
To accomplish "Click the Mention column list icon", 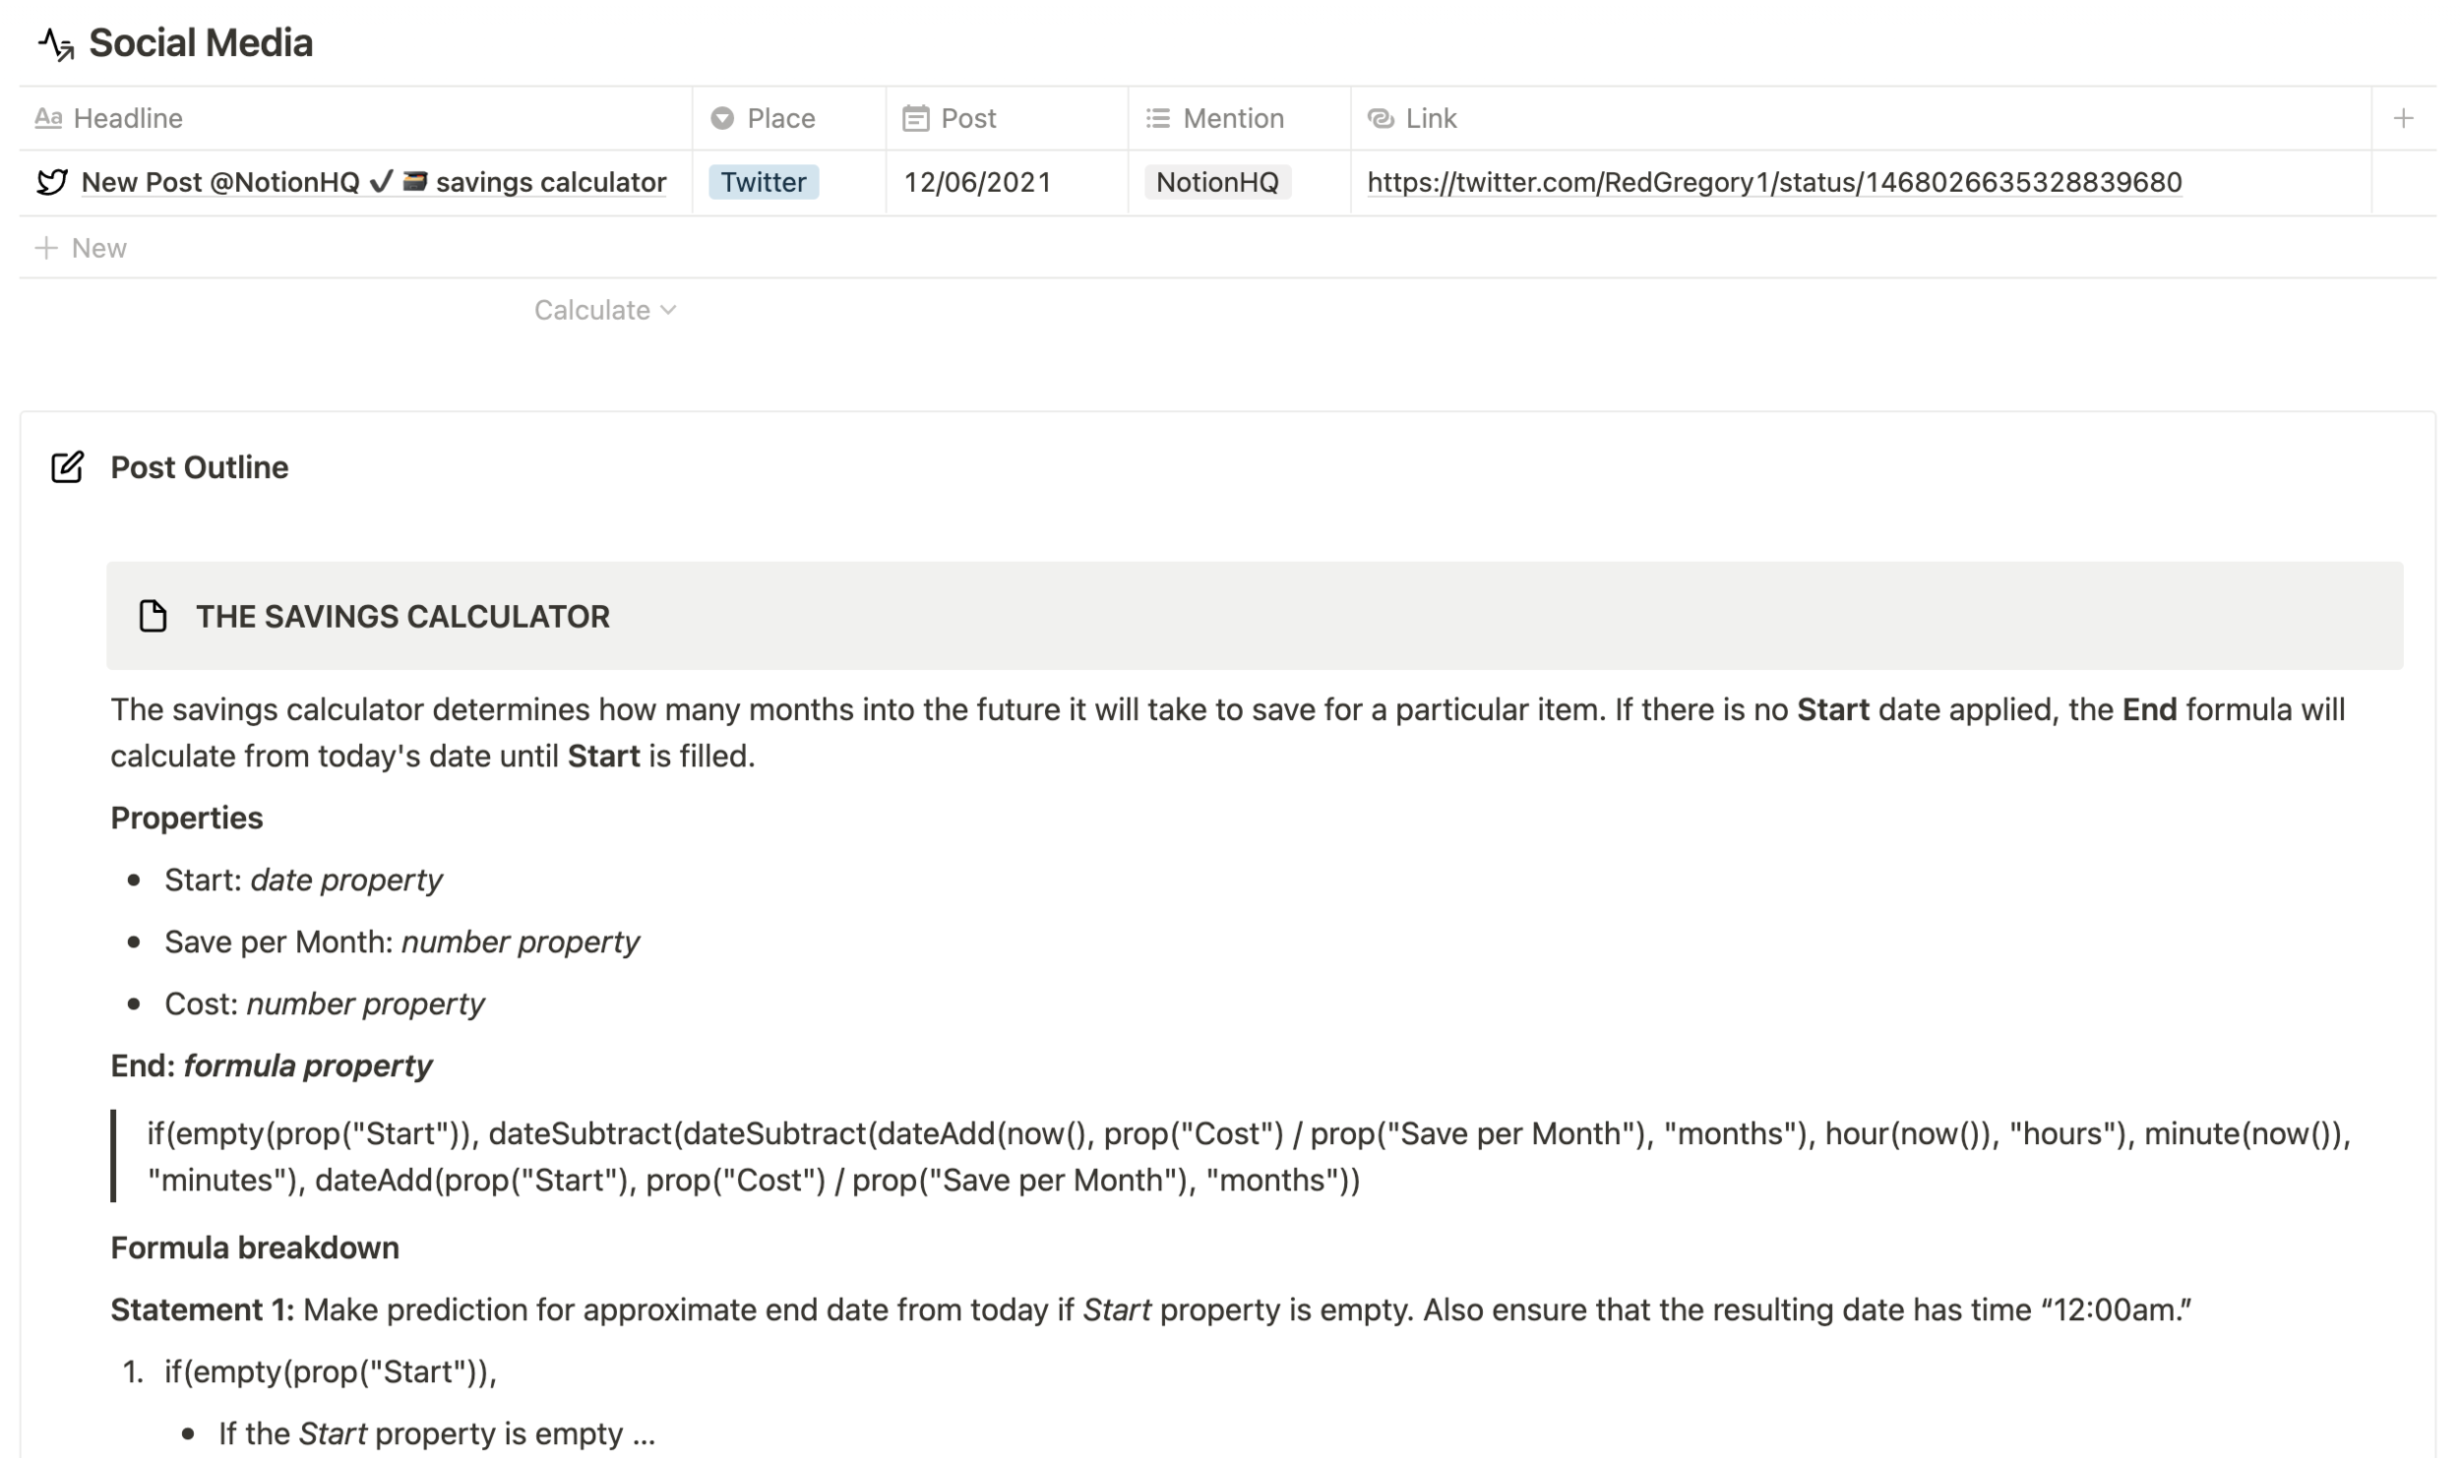I will coord(1157,118).
